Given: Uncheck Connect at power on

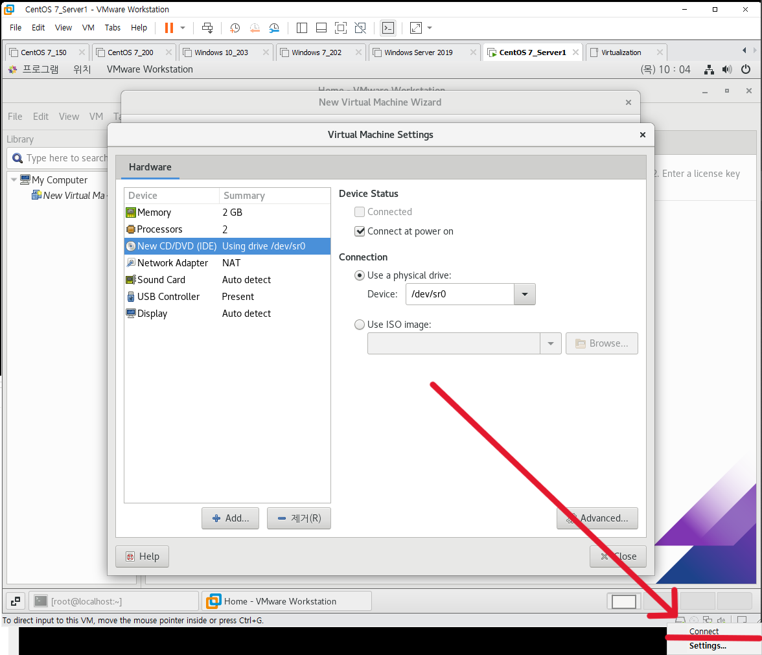Looking at the screenshot, I should 360,231.
